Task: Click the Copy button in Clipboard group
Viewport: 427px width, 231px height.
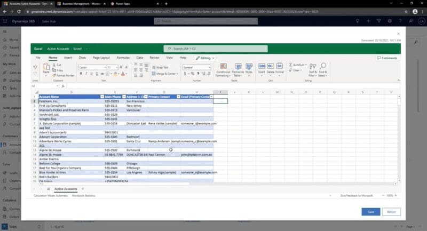Action: [58, 70]
